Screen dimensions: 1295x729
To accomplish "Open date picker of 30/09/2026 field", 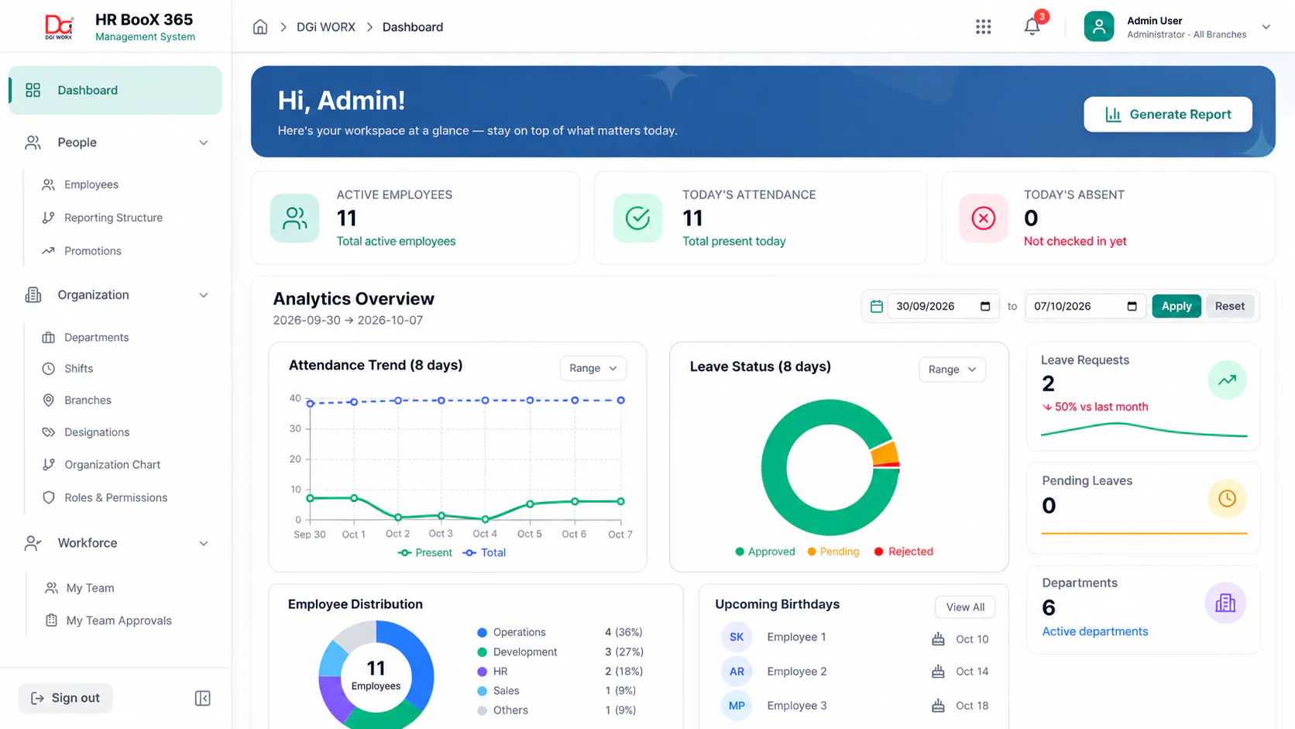I will [x=984, y=306].
